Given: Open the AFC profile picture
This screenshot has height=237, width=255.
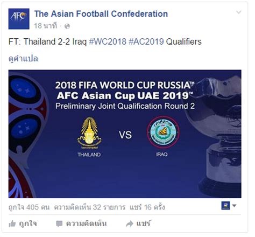Looking at the screenshot, I should 19,19.
